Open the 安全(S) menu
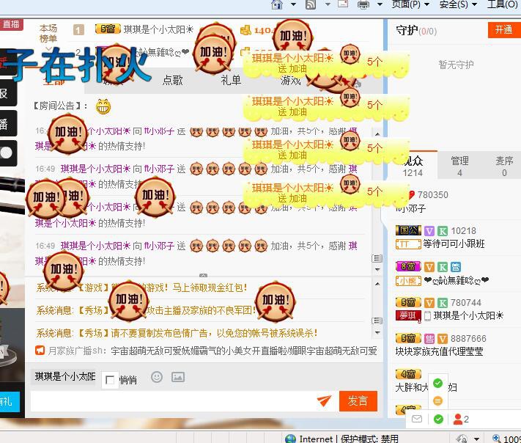 [x=458, y=4]
